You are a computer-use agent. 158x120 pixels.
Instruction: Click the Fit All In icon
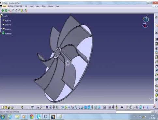point(66,107)
